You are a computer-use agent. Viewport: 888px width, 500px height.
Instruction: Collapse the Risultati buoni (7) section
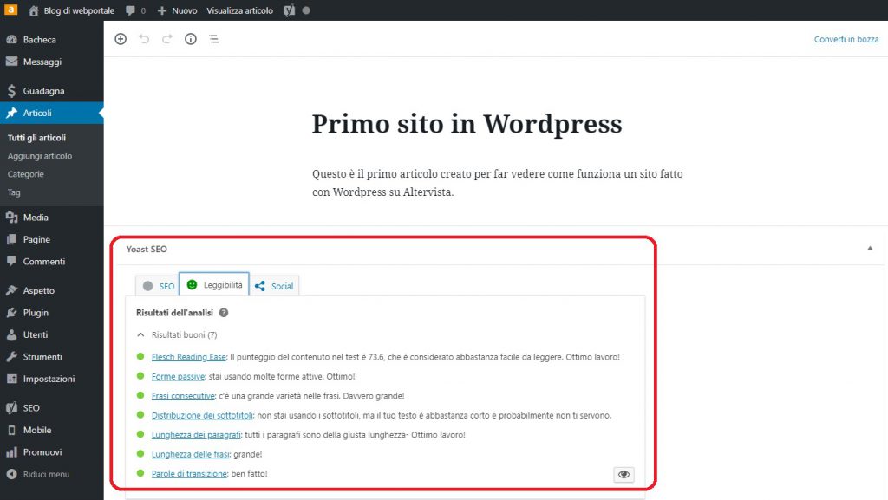pyautogui.click(x=141, y=334)
